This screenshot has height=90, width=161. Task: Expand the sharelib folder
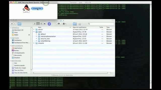[x=34, y=43]
